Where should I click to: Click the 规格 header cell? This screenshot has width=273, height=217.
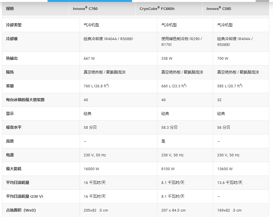pyautogui.click(x=10, y=9)
